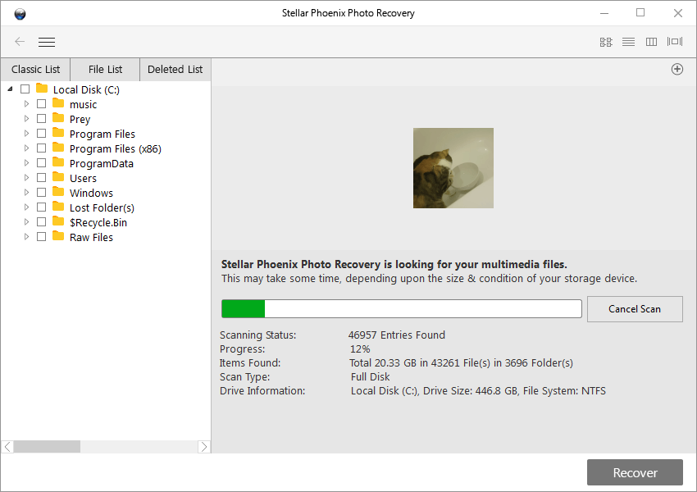Click the Program Files folder icon
This screenshot has height=492, width=697.
58,133
